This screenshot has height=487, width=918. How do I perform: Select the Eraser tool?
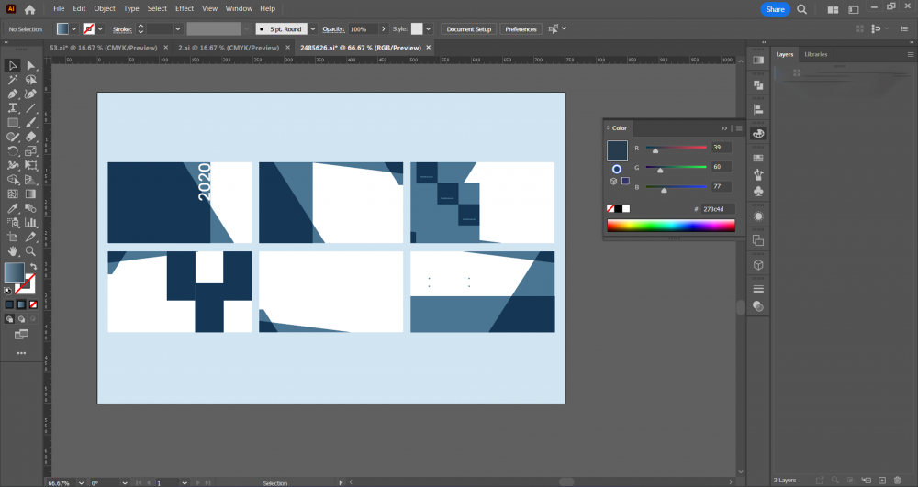click(x=31, y=137)
